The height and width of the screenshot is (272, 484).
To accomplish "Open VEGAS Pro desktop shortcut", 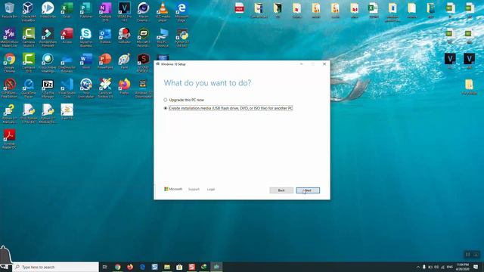I will (x=124, y=12).
